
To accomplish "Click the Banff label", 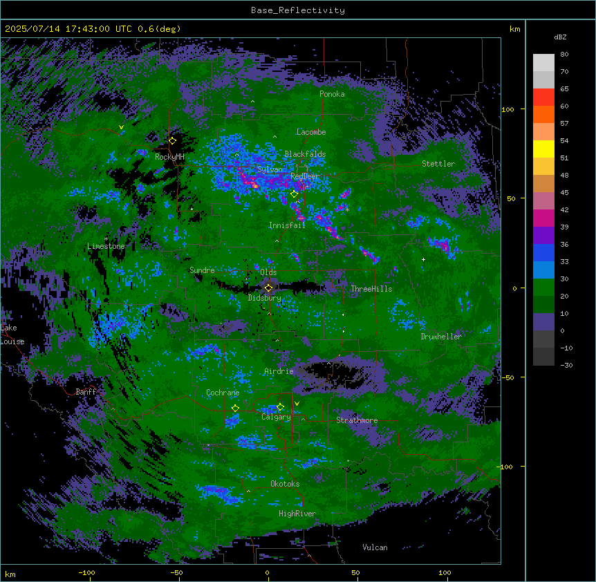I will (x=86, y=392).
